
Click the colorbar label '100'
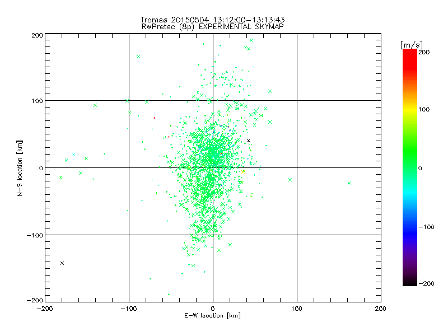click(424, 109)
